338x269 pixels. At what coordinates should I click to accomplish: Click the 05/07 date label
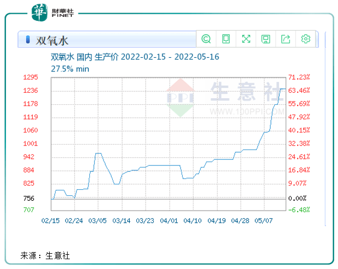point(264,221)
